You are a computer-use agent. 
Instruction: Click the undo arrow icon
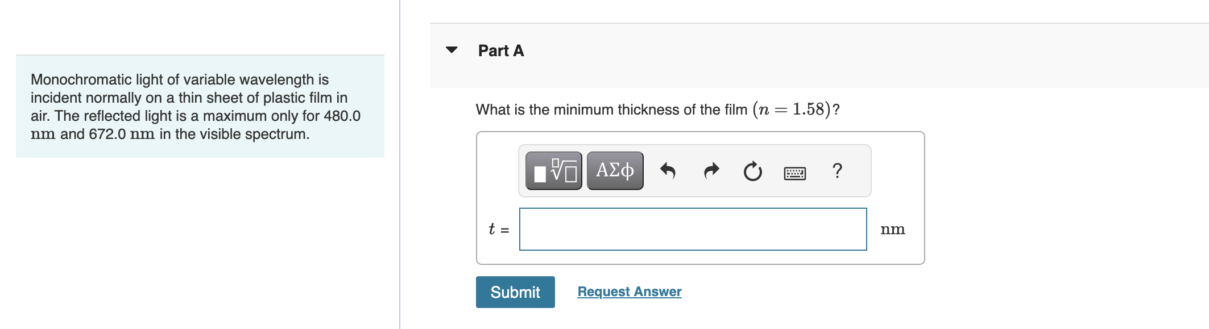(668, 171)
